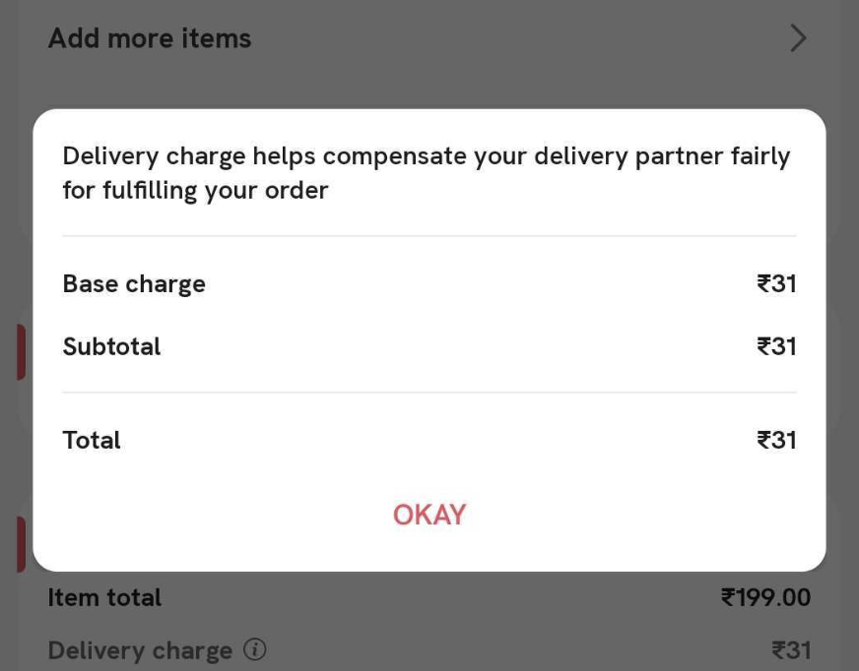The image size is (859, 671).
Task: Tap the upper red tab on left edge
Action: pyautogui.click(x=20, y=352)
